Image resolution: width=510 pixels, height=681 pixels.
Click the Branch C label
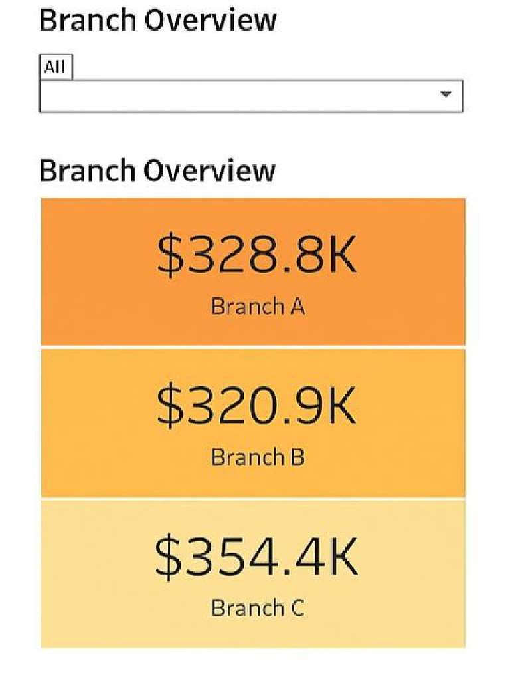(258, 608)
